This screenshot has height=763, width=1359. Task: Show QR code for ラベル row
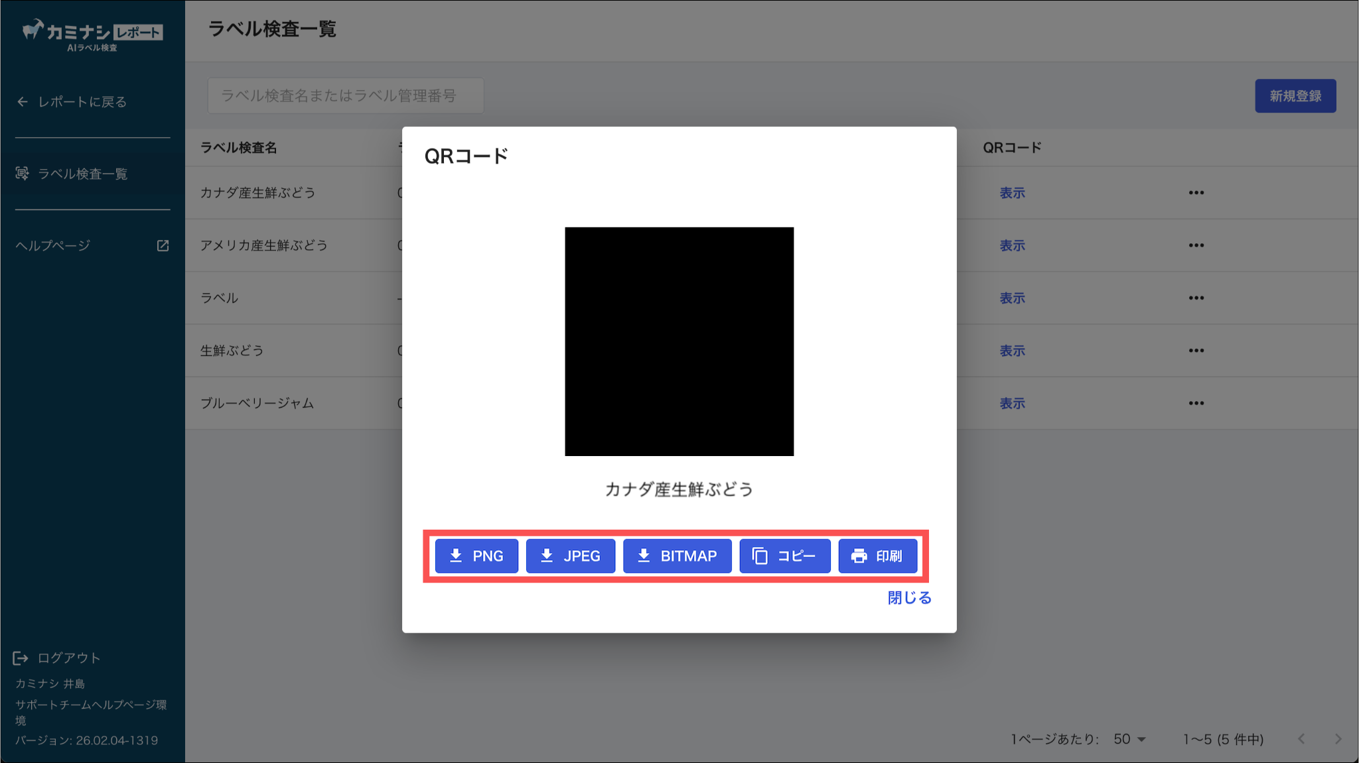1012,298
